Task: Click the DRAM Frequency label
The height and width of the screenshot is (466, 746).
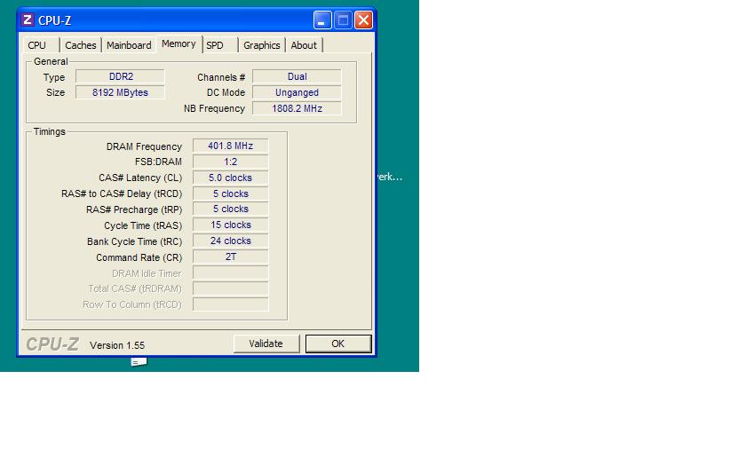Action: (144, 146)
